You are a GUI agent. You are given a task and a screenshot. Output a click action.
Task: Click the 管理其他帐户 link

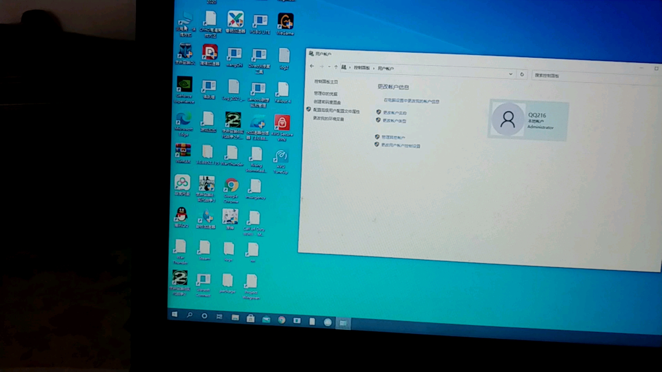[x=393, y=137]
